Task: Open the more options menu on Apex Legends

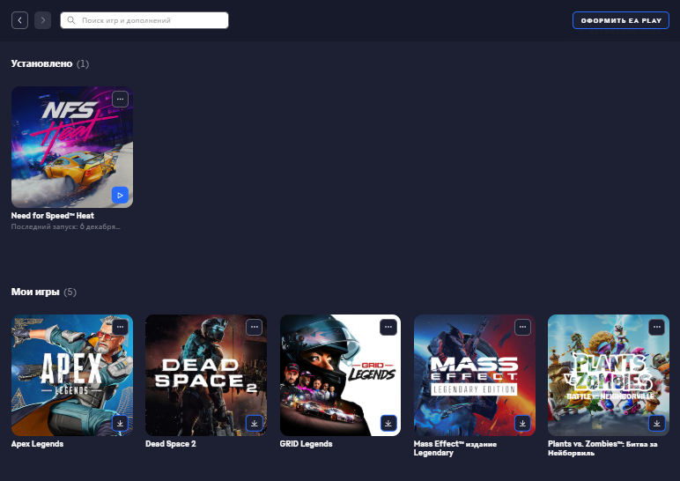Action: click(120, 327)
